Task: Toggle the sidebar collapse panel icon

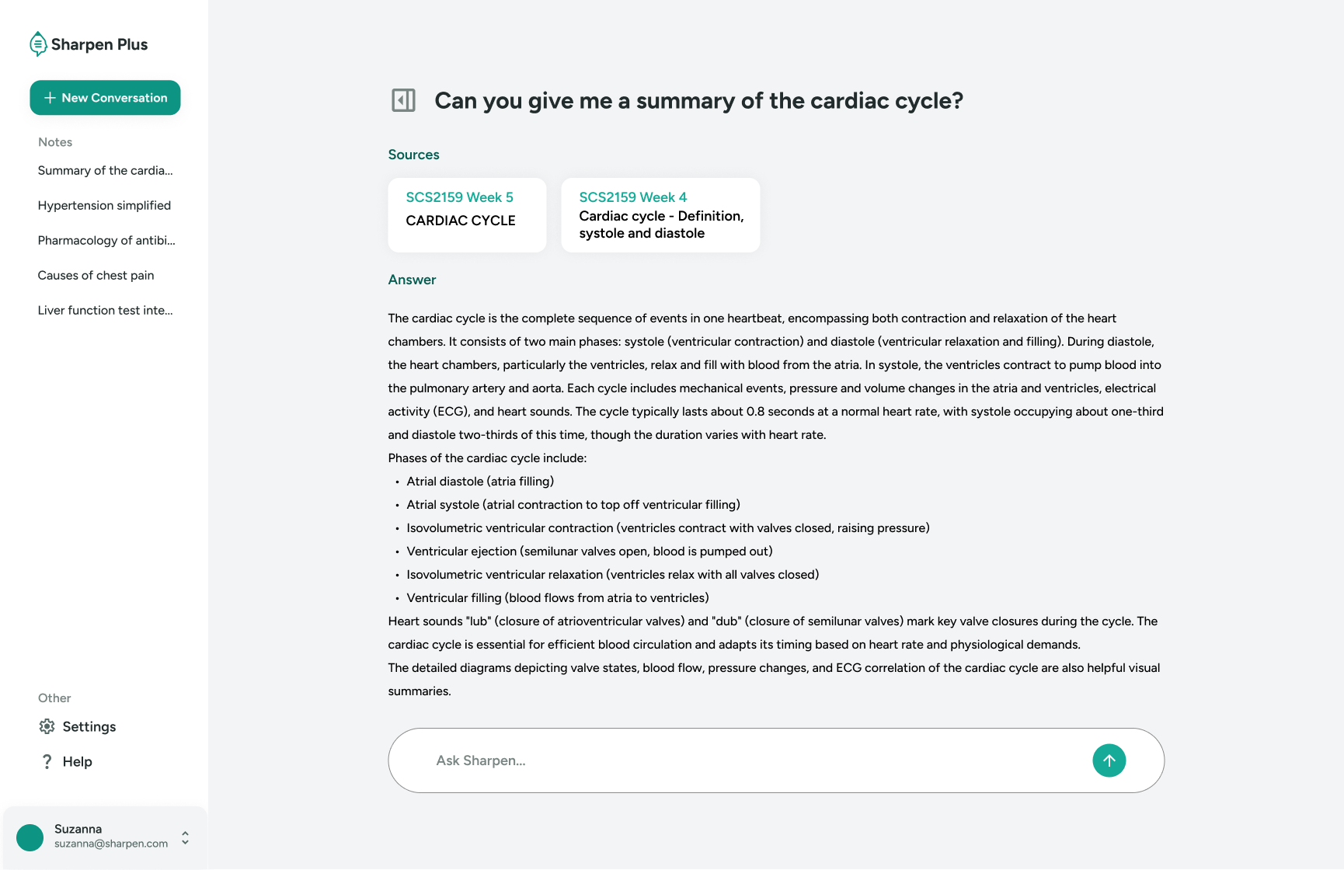Action: click(x=403, y=100)
